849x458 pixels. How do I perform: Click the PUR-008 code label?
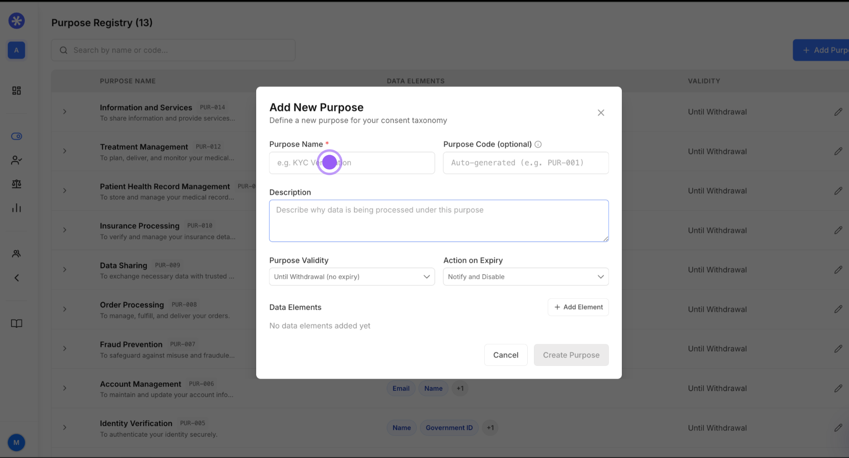[x=184, y=305]
